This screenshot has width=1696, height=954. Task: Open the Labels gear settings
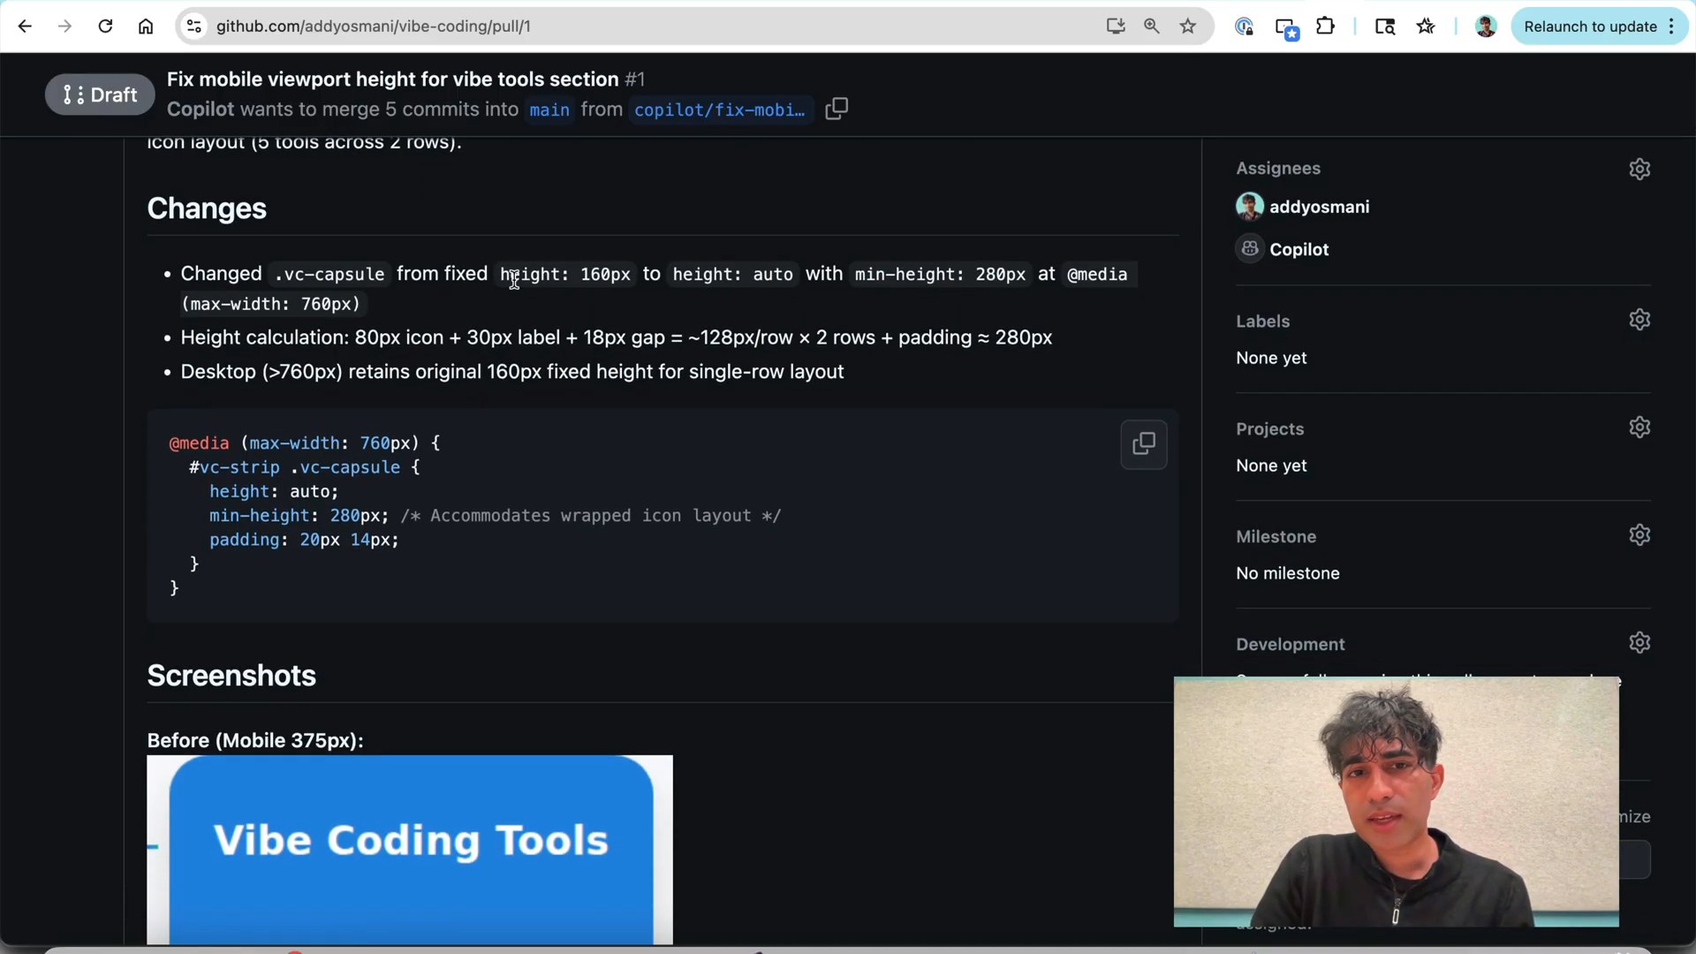[1639, 320]
